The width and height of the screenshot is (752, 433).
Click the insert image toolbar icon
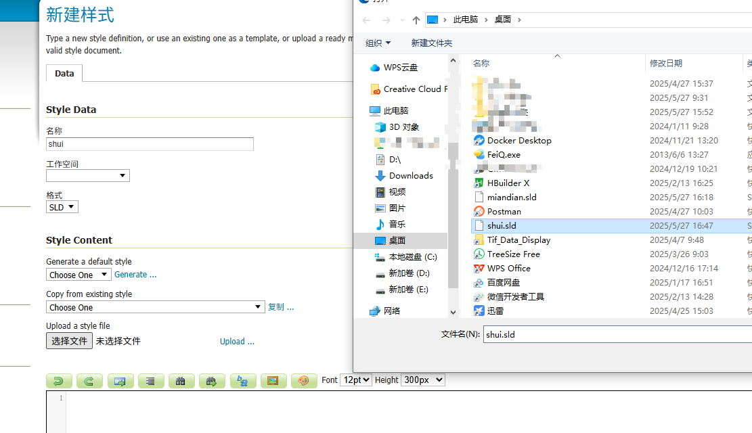click(x=273, y=381)
